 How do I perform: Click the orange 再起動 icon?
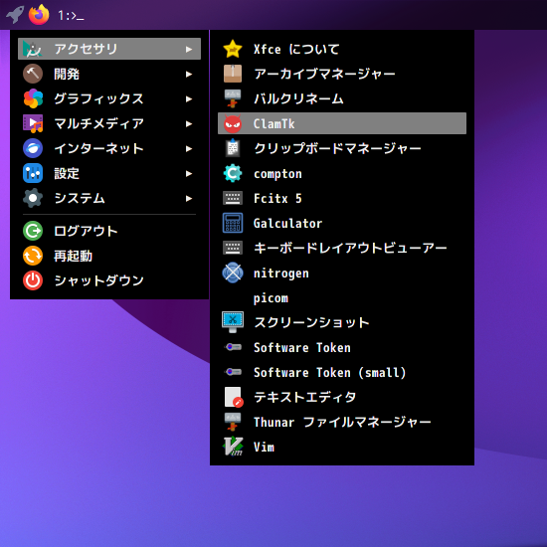[x=33, y=256]
